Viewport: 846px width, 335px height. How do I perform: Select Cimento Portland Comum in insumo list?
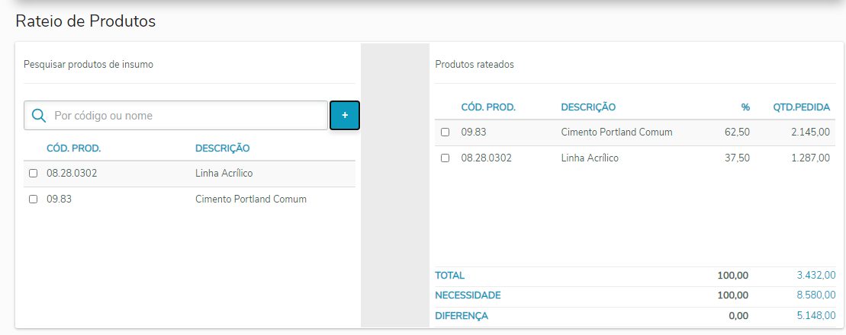click(x=250, y=199)
